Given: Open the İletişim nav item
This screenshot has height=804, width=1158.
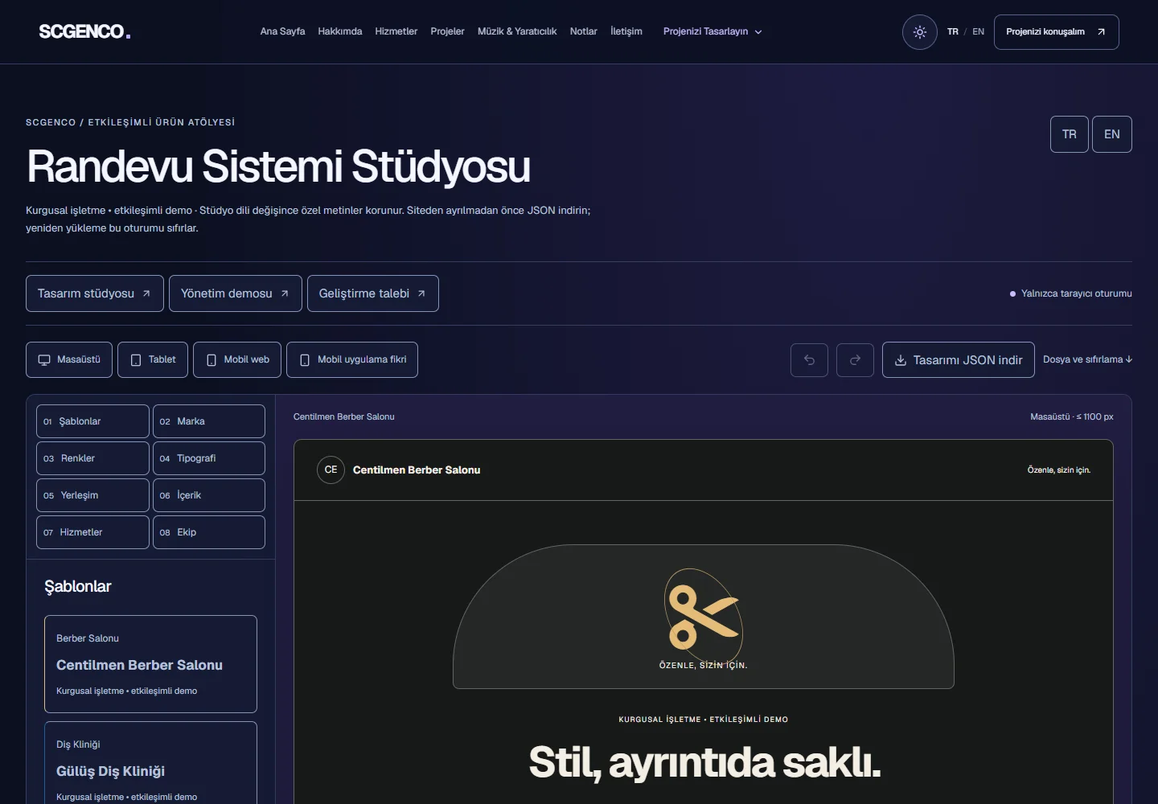Looking at the screenshot, I should 626,31.
